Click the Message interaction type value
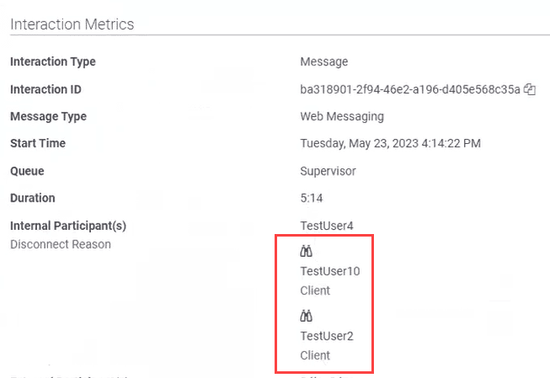The width and height of the screenshot is (550, 378). 323,61
